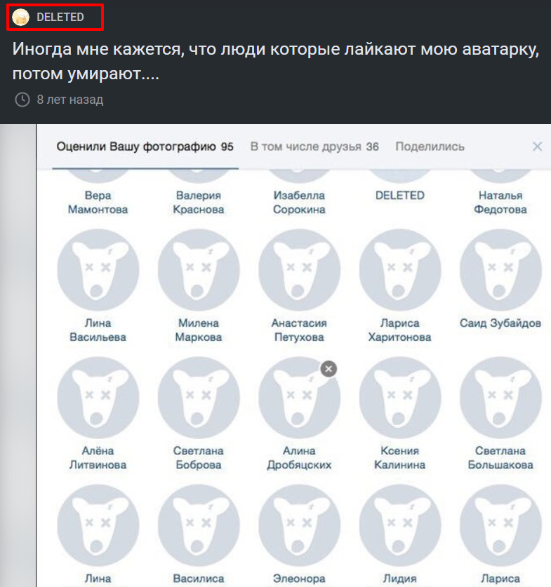Open the 'Поделились' tab
The image size is (551, 587).
point(430,147)
